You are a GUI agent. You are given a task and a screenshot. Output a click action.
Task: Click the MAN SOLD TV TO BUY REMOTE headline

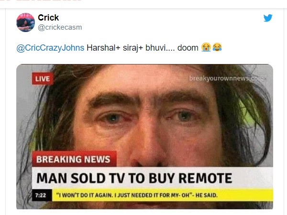(134, 178)
